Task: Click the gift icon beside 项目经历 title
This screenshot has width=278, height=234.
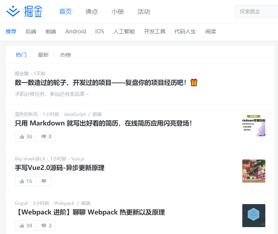Action: (194, 82)
